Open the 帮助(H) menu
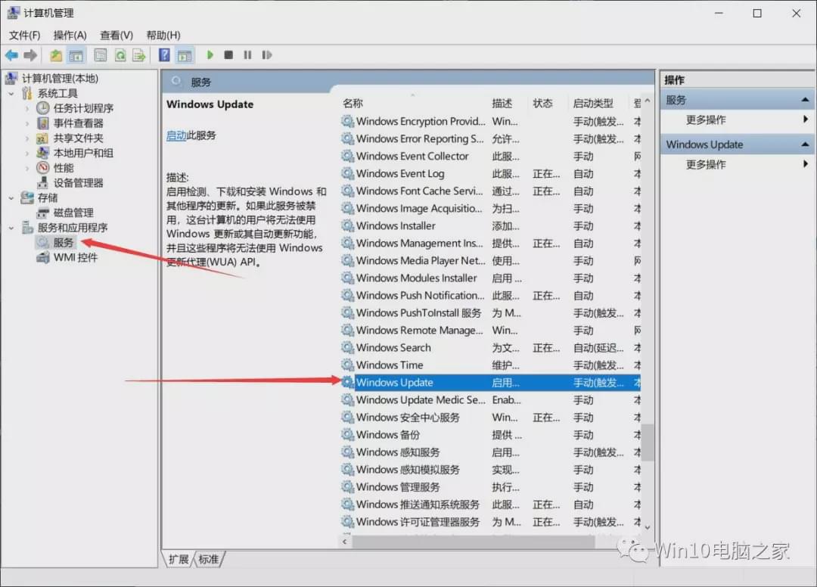 tap(163, 35)
